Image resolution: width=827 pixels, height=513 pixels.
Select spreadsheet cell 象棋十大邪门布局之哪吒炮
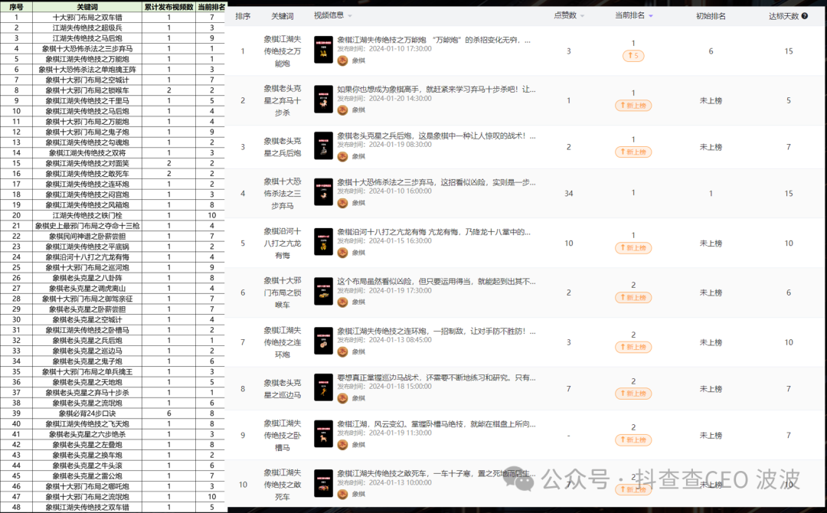click(87, 486)
